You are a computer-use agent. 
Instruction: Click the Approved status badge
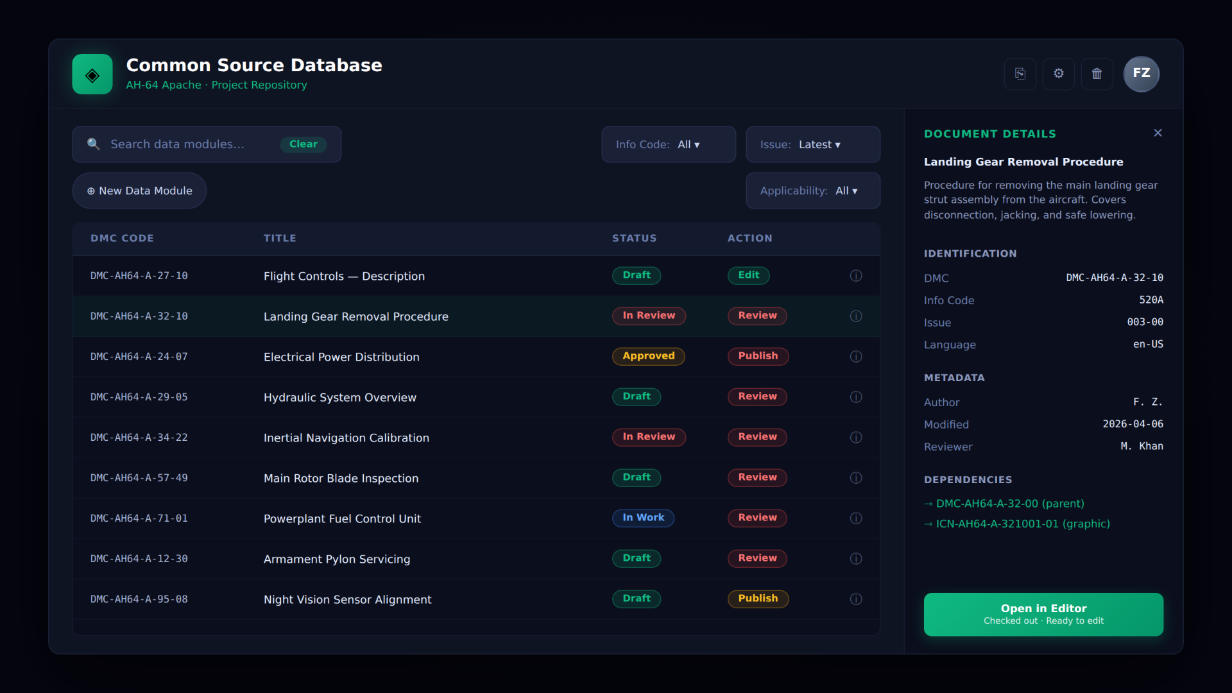pos(648,356)
